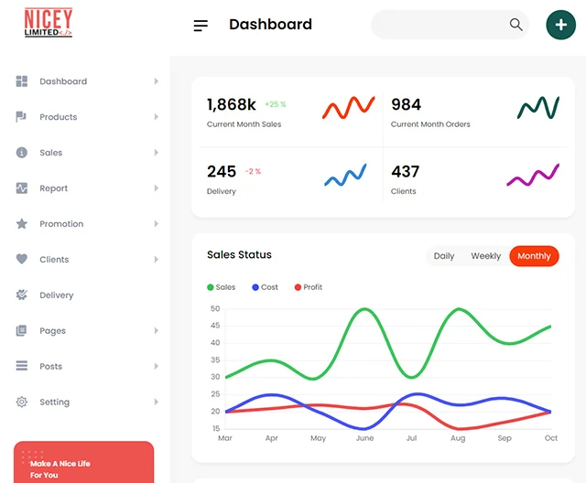Click the Make A Nice Life banner

point(83,462)
